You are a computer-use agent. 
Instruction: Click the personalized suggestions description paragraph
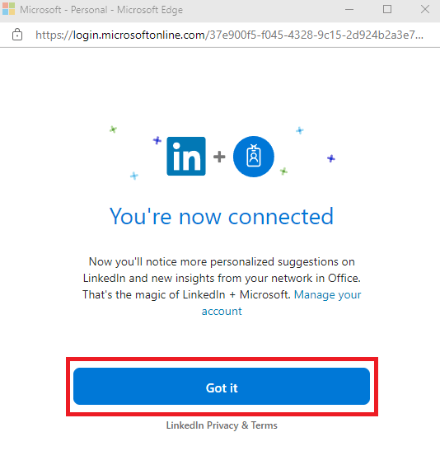[222, 286]
